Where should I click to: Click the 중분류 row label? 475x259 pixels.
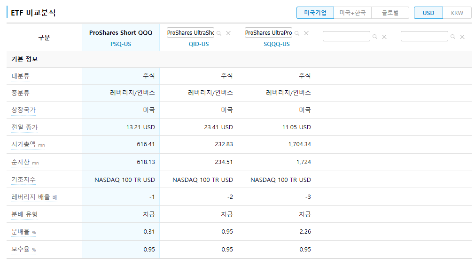coord(20,93)
